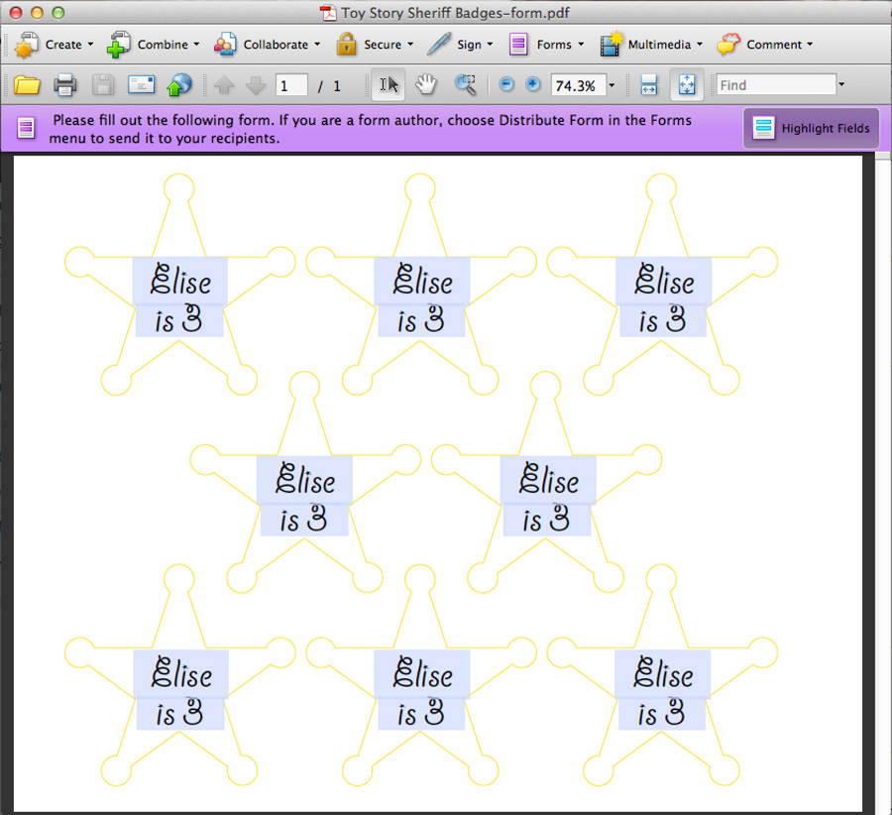This screenshot has height=815, width=892.
Task: Open the Forms menu in the toolbar
Action: pyautogui.click(x=546, y=45)
